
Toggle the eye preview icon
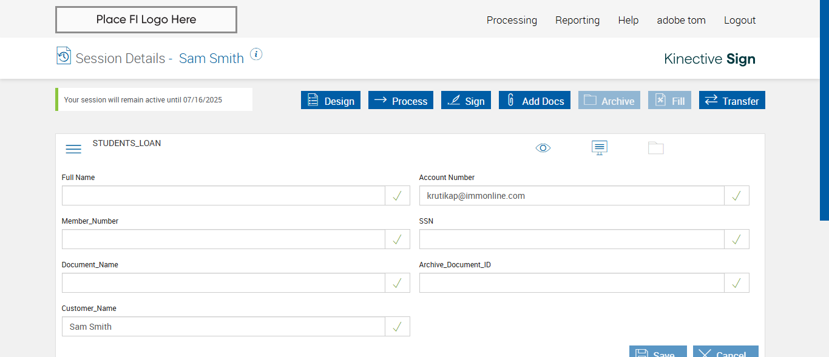(543, 148)
